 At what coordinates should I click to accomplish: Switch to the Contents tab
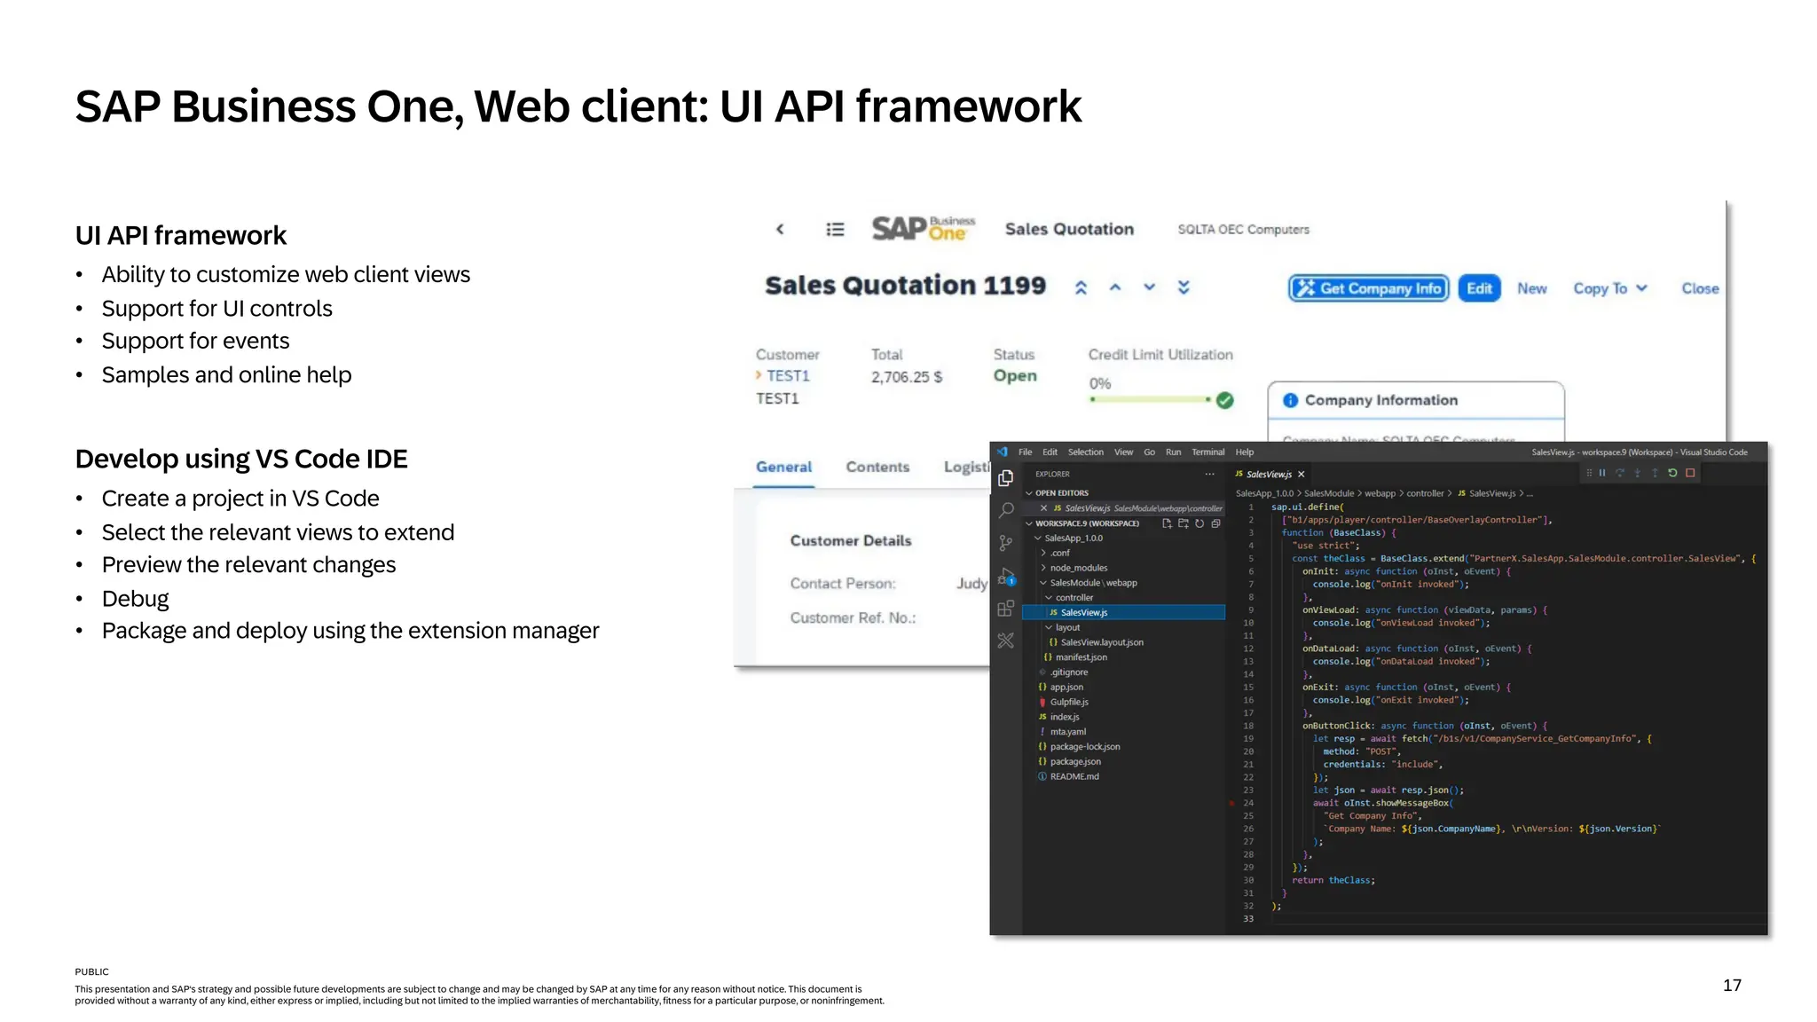[877, 467]
